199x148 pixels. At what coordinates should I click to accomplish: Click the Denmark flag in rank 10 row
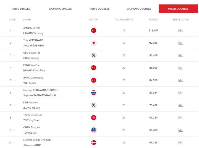94,142
